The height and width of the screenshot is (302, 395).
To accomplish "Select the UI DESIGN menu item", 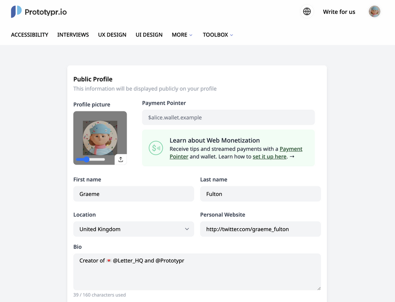I will [x=149, y=35].
